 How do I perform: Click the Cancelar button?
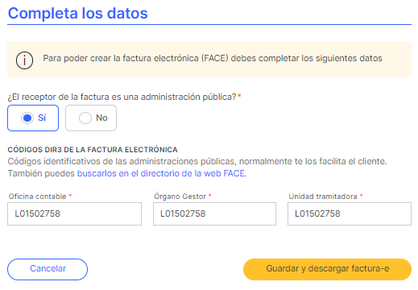click(48, 269)
